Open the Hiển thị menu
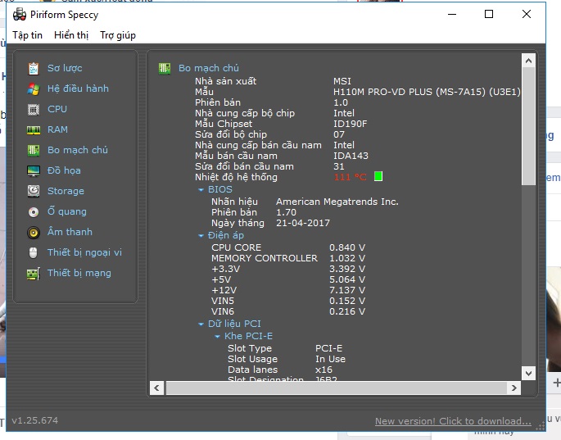Viewport: 561px width, 440px height. 71,35
